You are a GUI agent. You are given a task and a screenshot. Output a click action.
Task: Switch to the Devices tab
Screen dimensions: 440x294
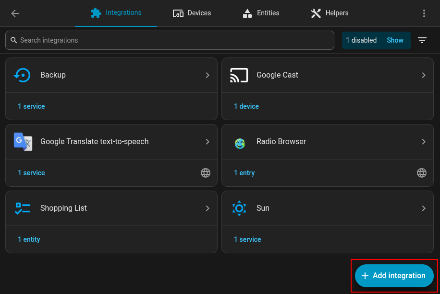192,13
